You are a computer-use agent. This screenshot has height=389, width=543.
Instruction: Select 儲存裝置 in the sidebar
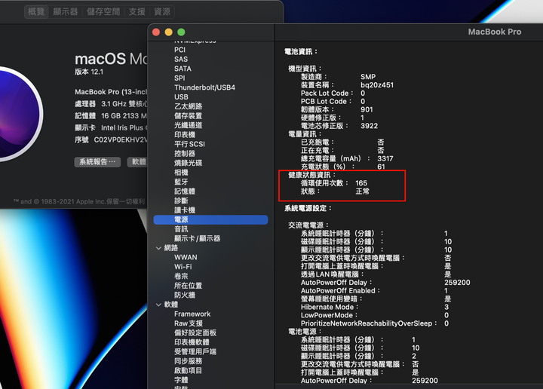[188, 116]
